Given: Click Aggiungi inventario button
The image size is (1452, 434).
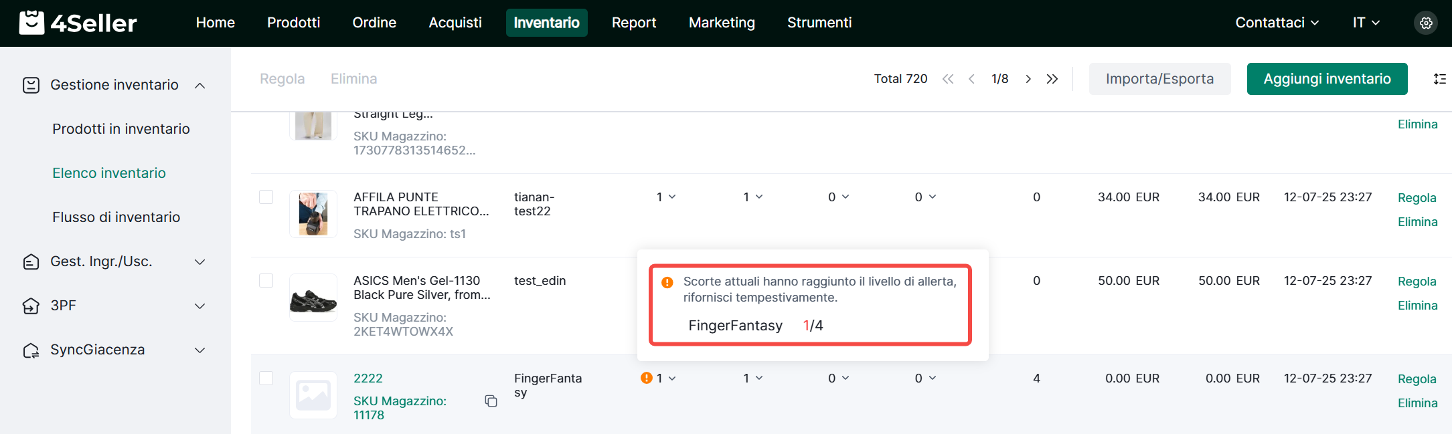Looking at the screenshot, I should (1327, 79).
